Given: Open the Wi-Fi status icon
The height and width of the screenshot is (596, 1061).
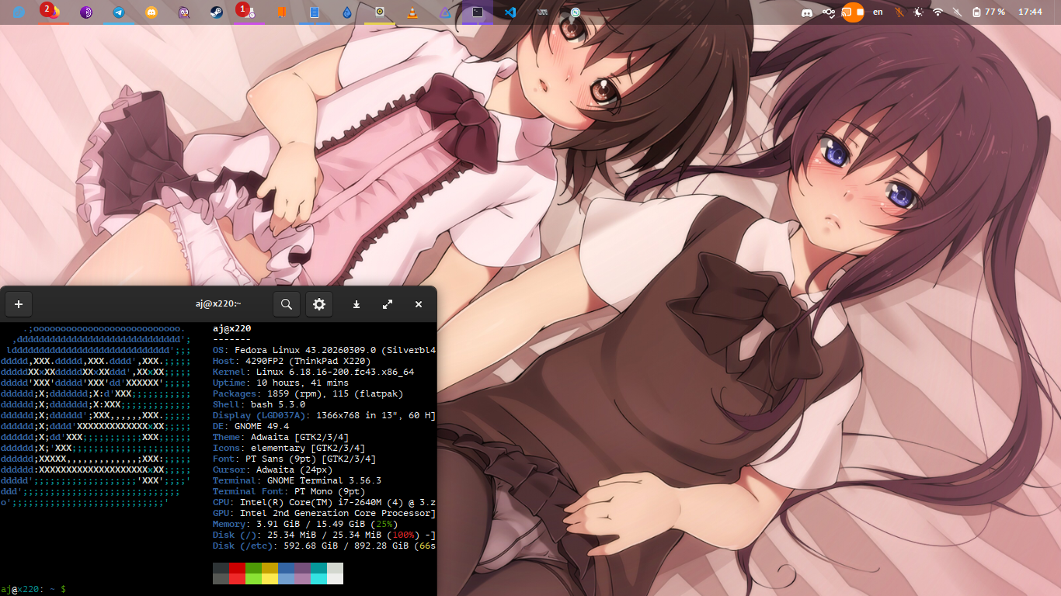Looking at the screenshot, I should click(x=938, y=12).
